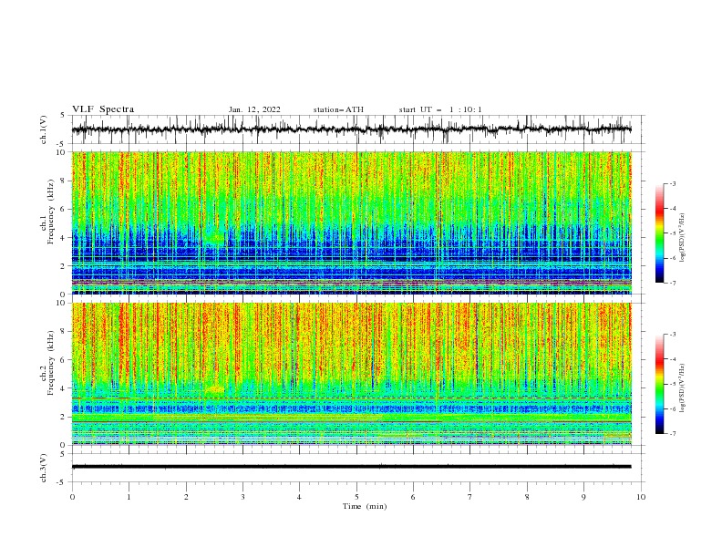Screen dimensions: 722x558
Task: Click the "VLF Spectra" title text
Action: coord(103,109)
